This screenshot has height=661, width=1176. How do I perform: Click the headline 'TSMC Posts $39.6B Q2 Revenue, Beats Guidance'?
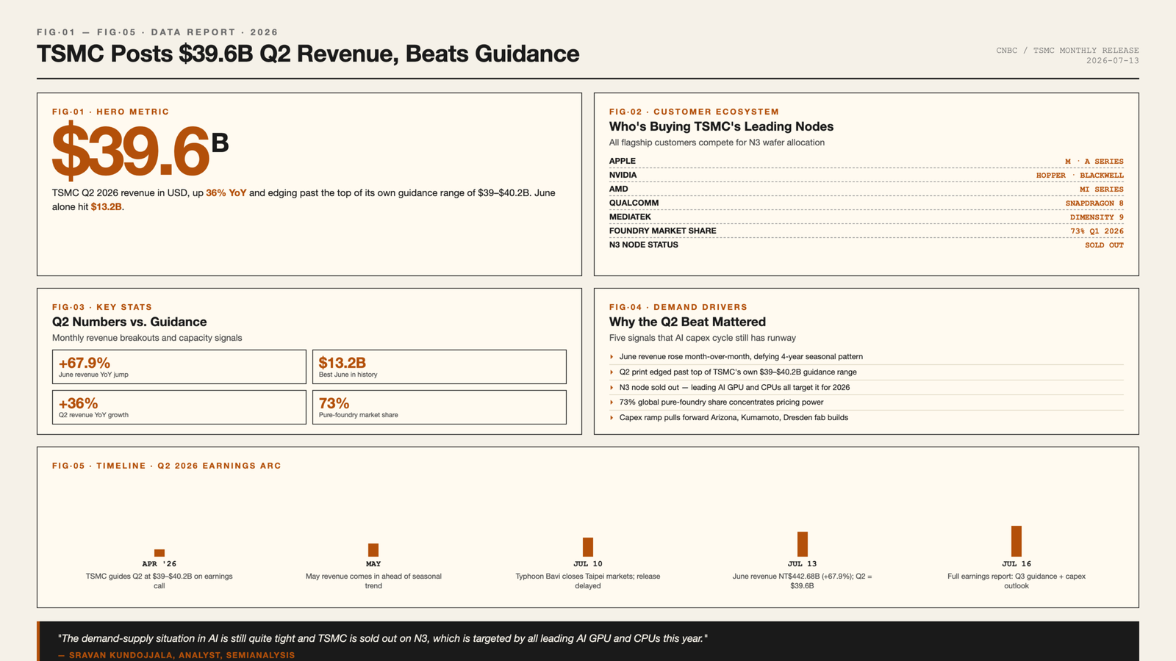(308, 54)
